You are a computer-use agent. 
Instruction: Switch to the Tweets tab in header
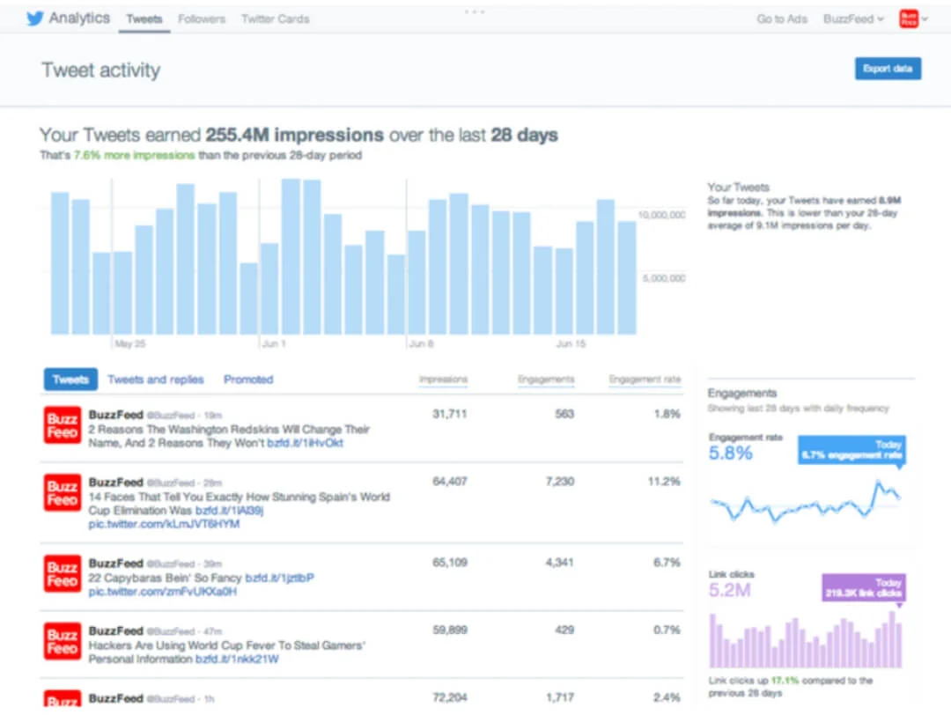click(144, 18)
